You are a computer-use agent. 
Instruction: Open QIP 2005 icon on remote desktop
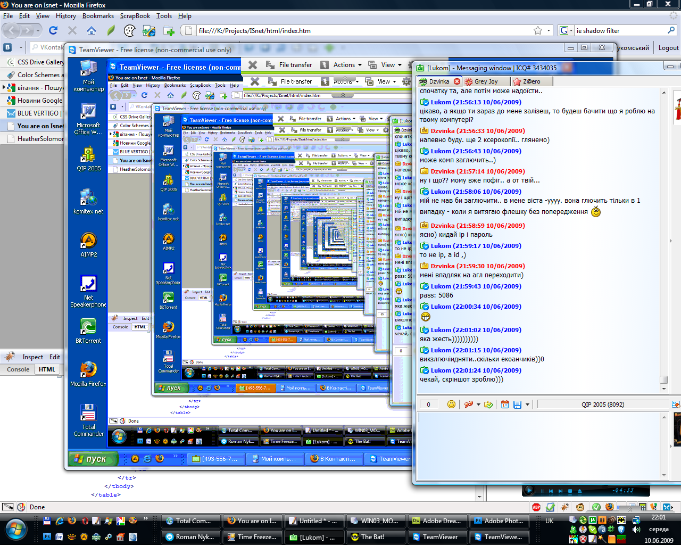coord(88,159)
